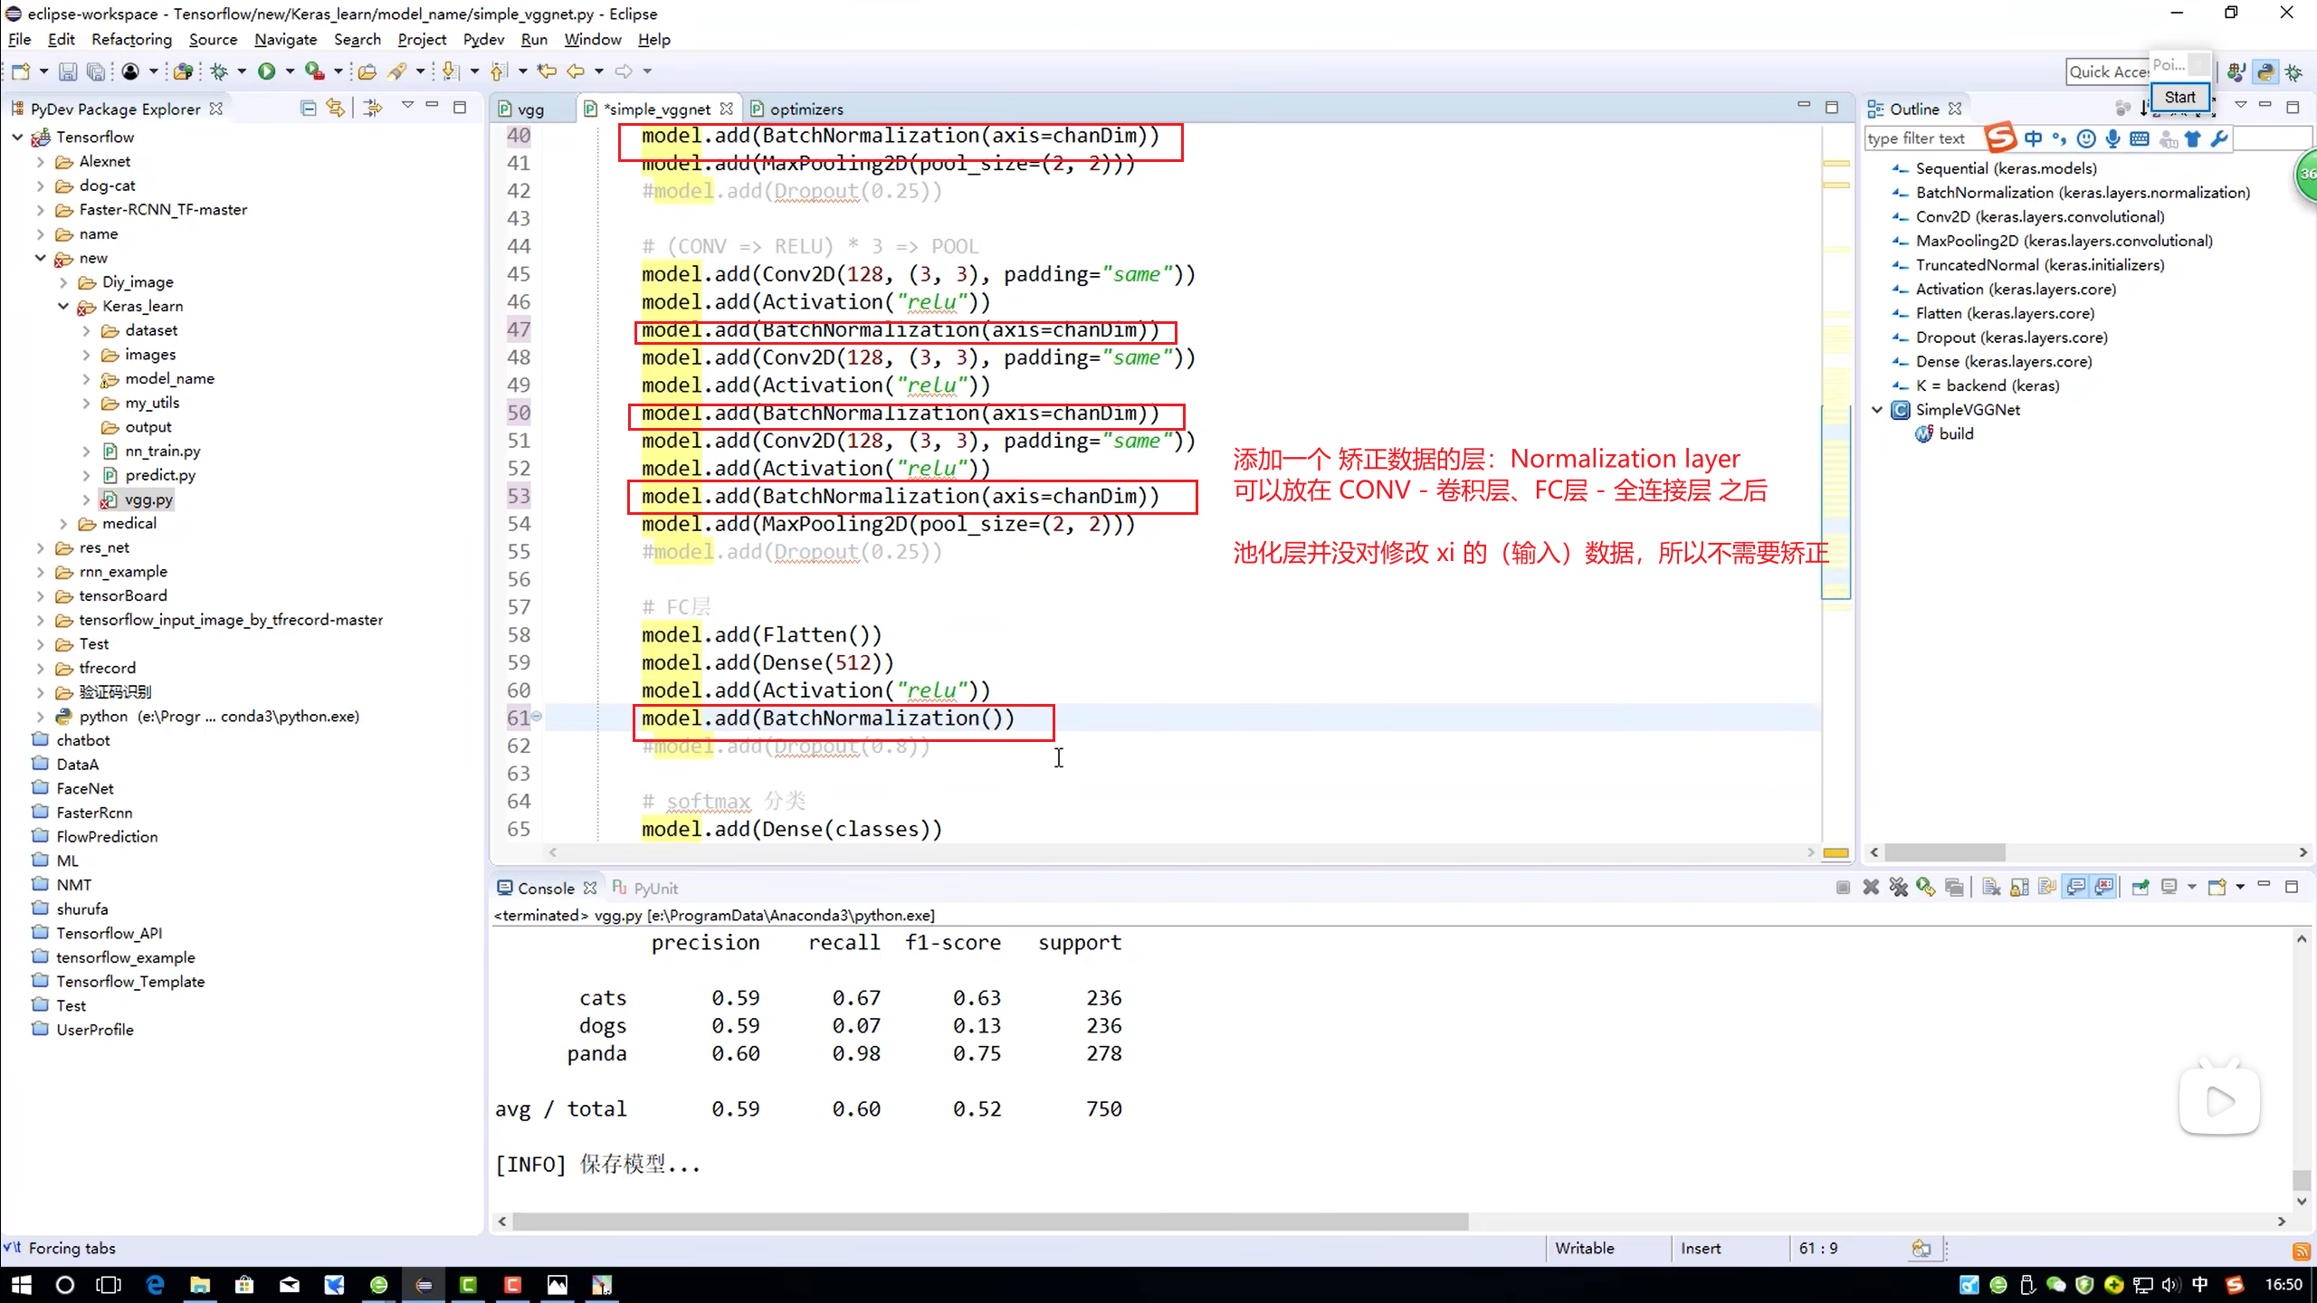
Task: Open the Edge browser on taskbar
Action: 156,1284
